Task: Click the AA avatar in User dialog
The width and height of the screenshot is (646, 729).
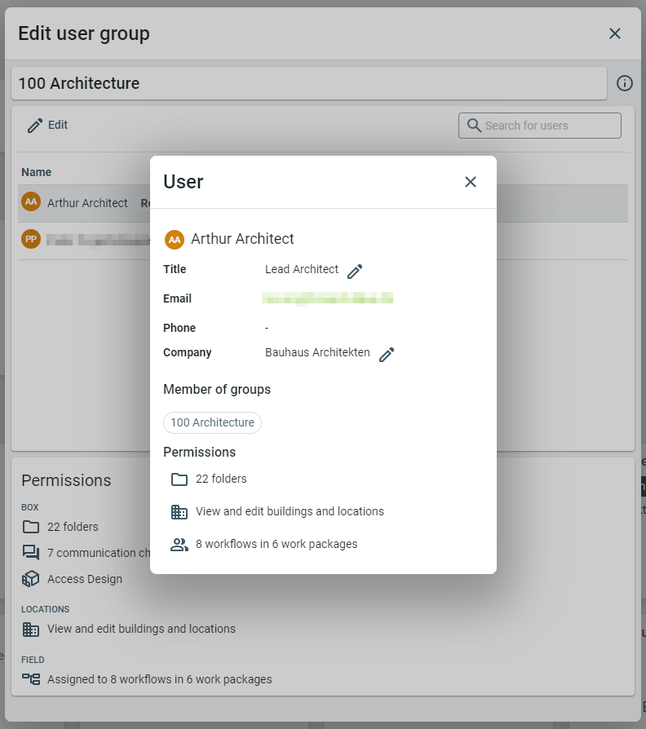Action: coord(175,240)
